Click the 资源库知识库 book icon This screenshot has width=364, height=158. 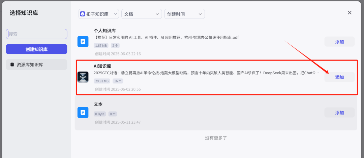pos(12,65)
